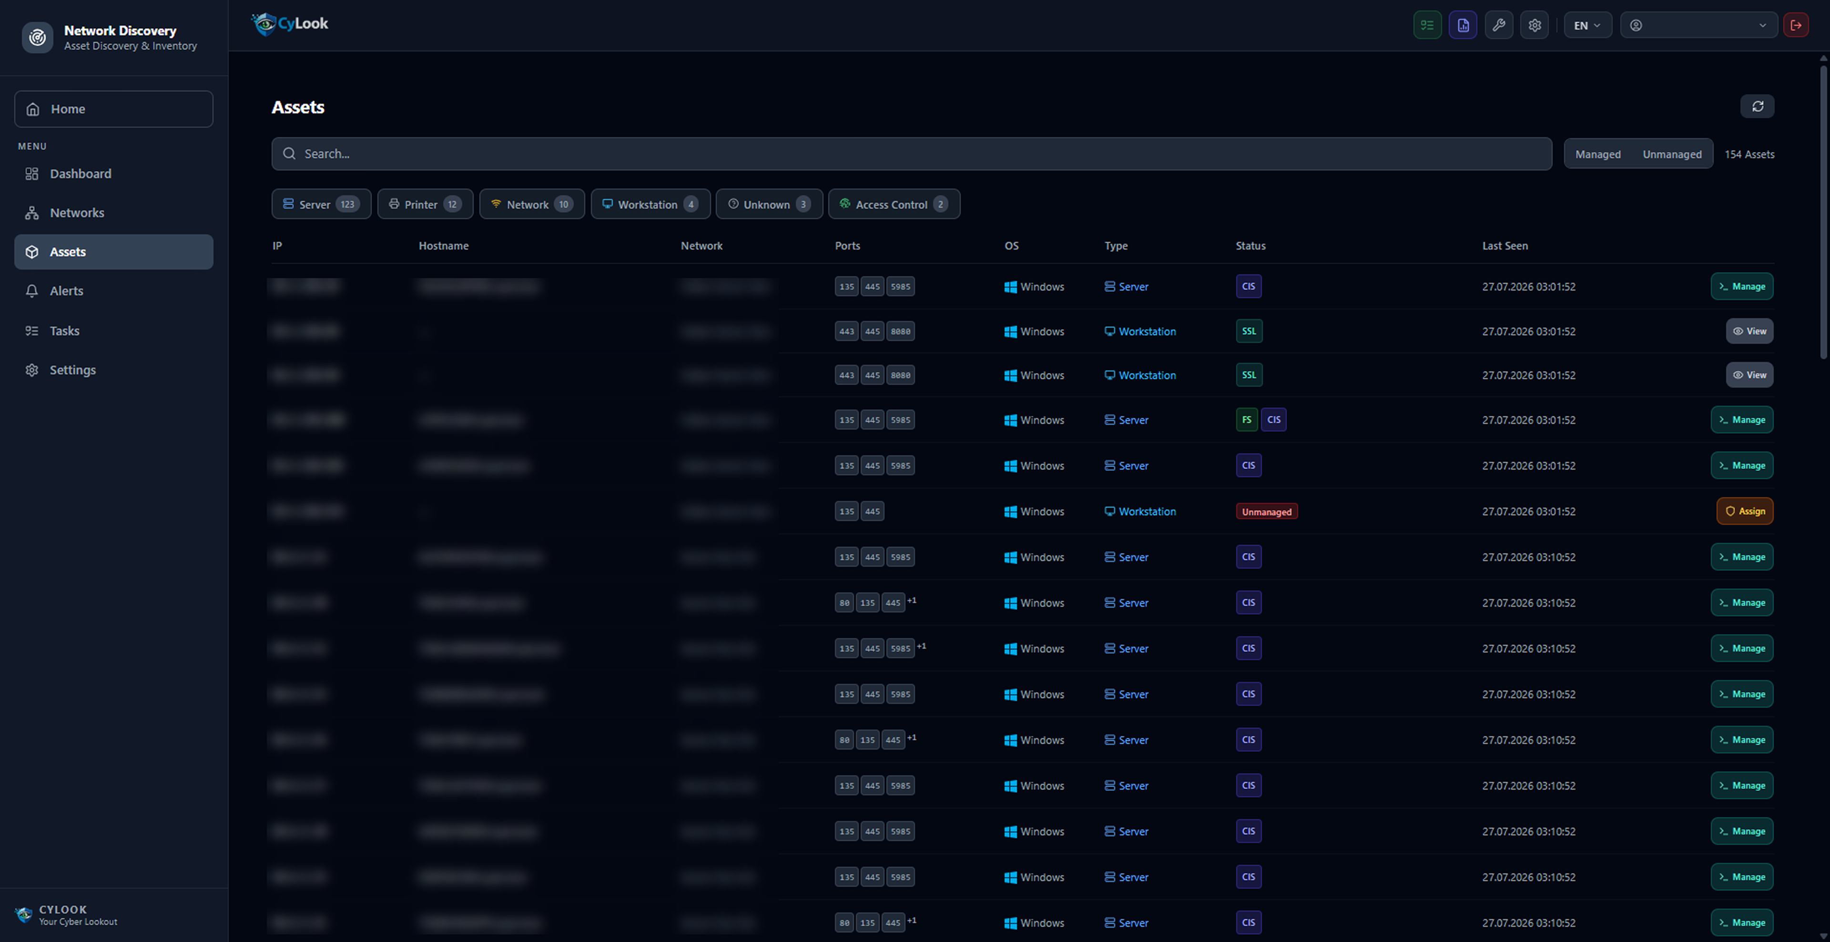1830x942 pixels.
Task: Click the red logout icon
Action: coord(1796,26)
